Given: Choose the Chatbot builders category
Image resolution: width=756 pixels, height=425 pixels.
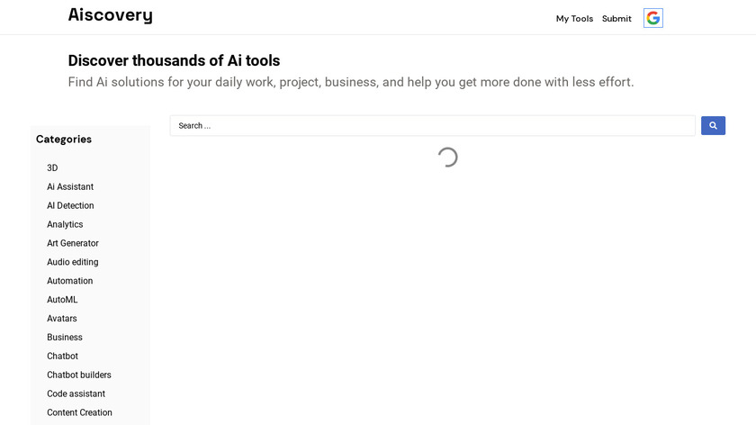Looking at the screenshot, I should coord(79,375).
